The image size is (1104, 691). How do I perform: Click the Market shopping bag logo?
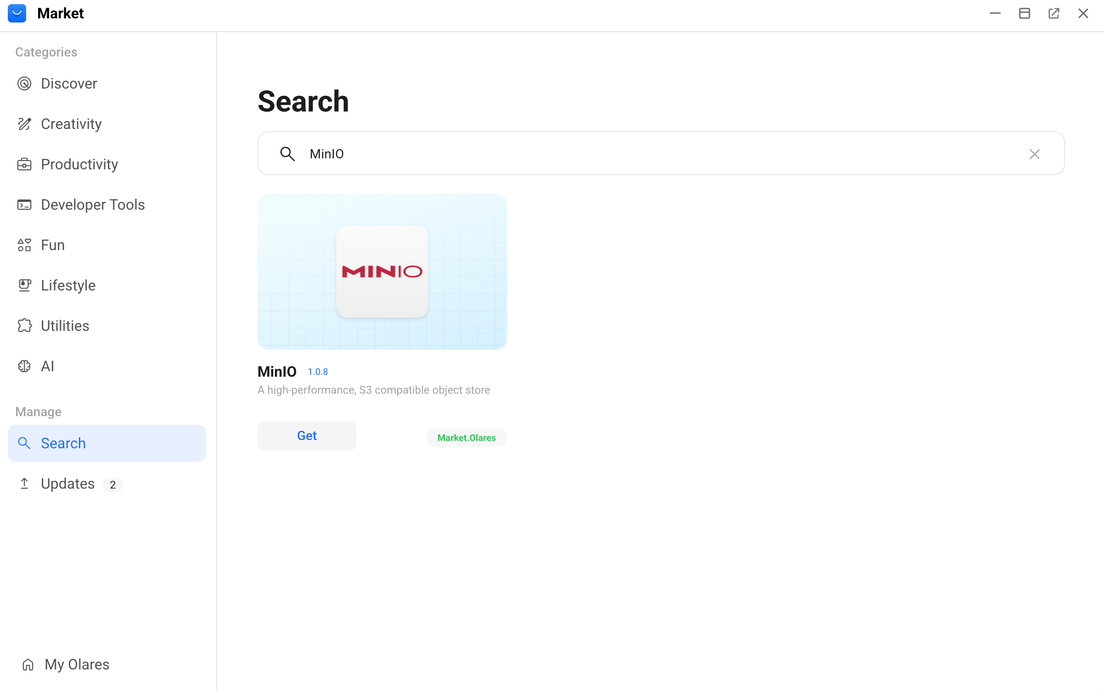click(x=17, y=13)
